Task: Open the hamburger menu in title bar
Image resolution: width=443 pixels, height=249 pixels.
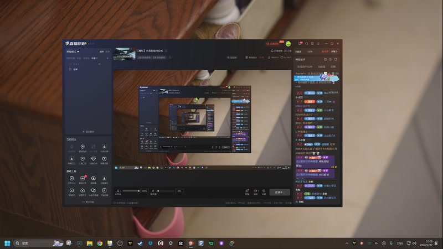Action: tap(318, 44)
